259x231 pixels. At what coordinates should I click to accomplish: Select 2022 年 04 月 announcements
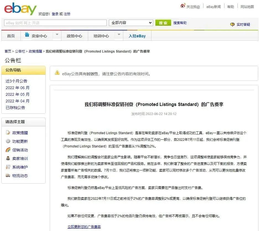[x=17, y=101]
